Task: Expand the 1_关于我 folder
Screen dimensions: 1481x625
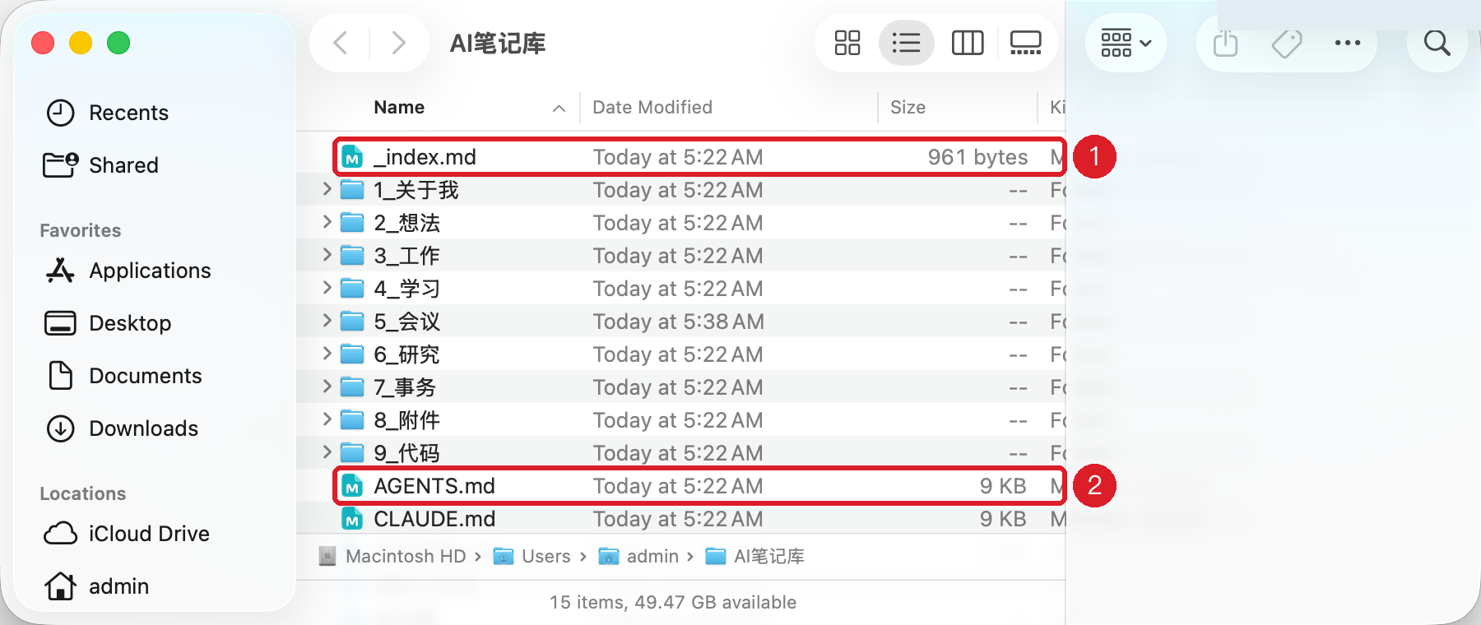Action: [327, 189]
